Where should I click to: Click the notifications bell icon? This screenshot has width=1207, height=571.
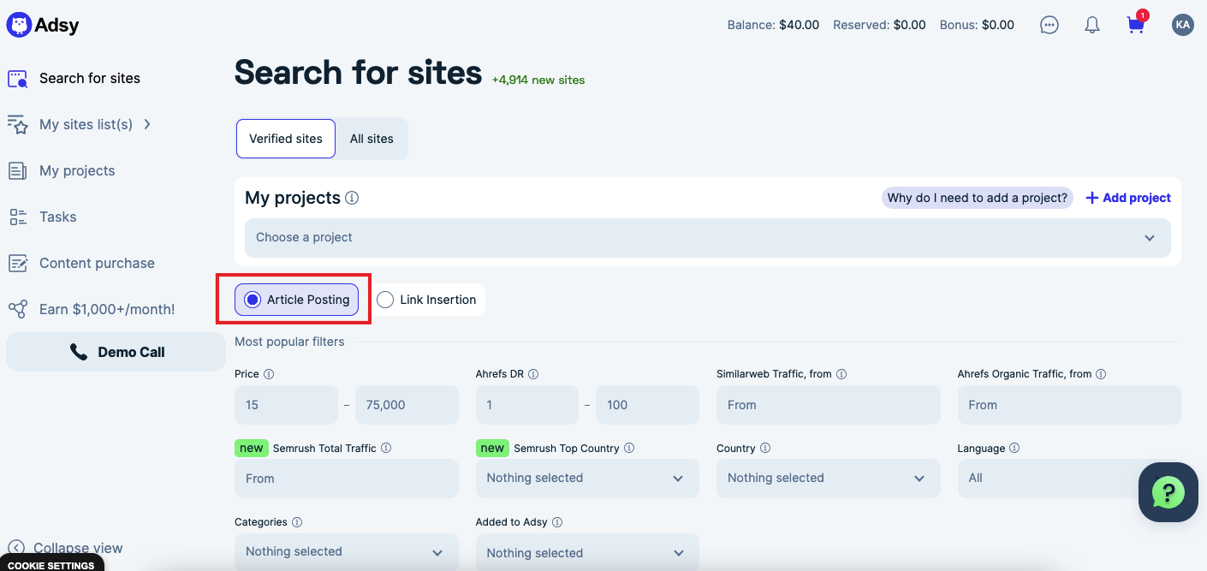(x=1092, y=25)
